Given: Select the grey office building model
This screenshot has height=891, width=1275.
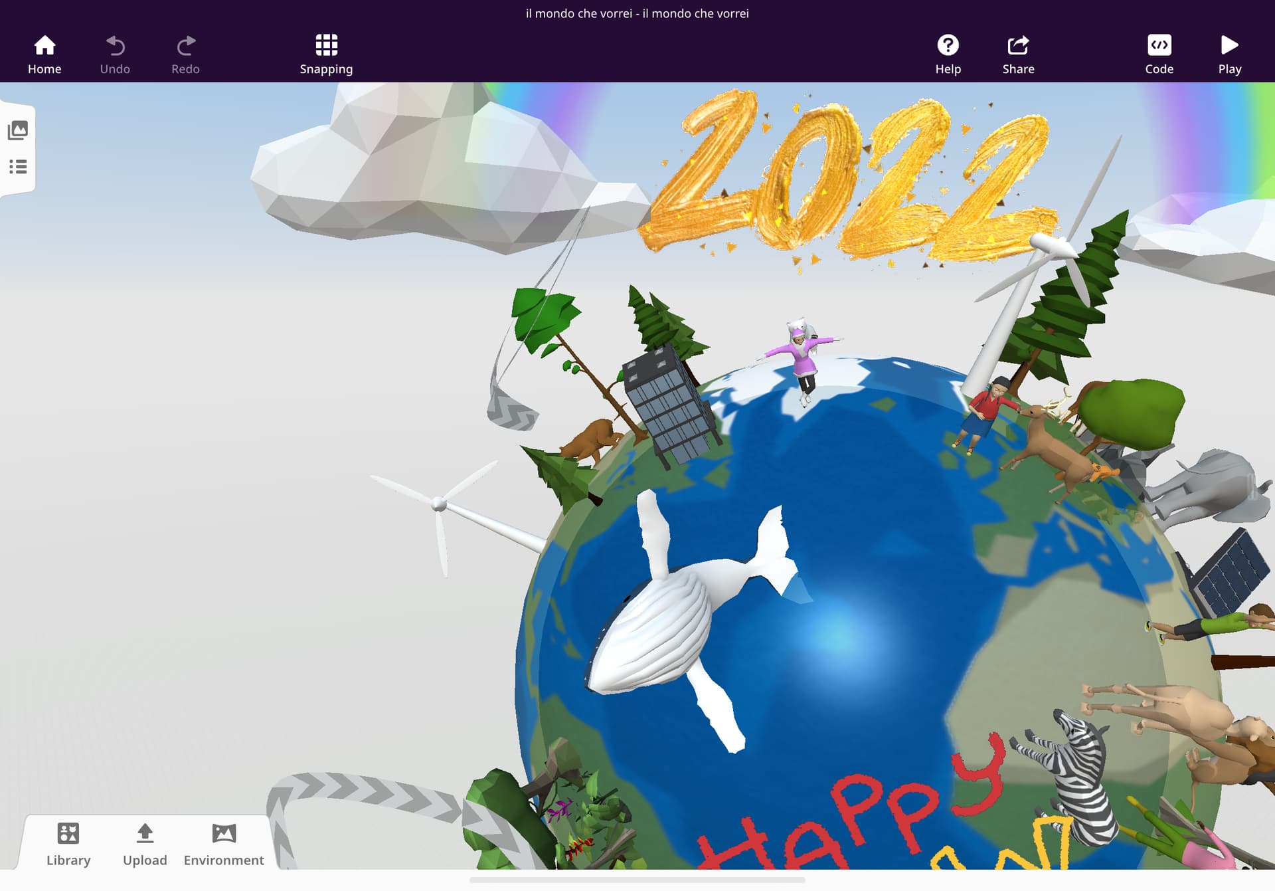Looking at the screenshot, I should coord(671,405).
